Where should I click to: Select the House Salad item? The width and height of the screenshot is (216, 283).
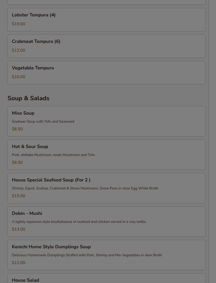coord(106,278)
